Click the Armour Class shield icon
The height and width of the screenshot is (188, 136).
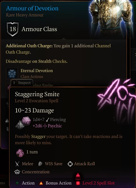[x=13, y=29]
